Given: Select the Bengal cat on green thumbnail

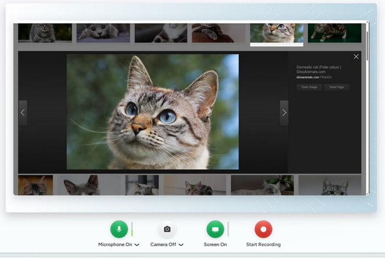Looking at the screenshot, I should point(334,33).
